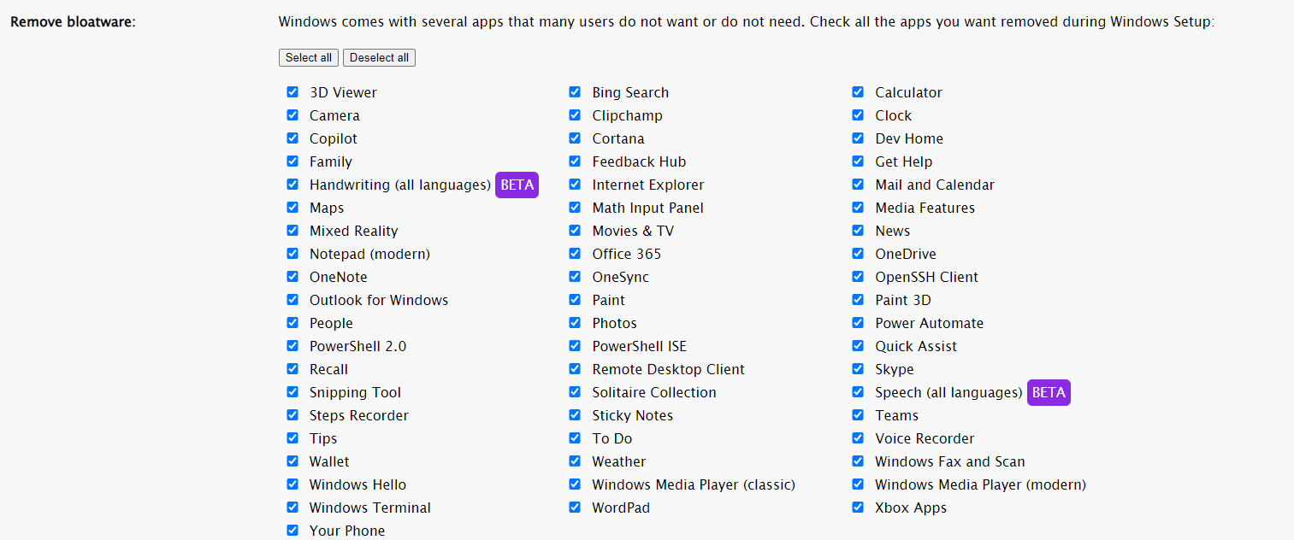Image resolution: width=1294 pixels, height=540 pixels.
Task: Toggle the Notepad (modern) checkbox
Action: coord(292,254)
